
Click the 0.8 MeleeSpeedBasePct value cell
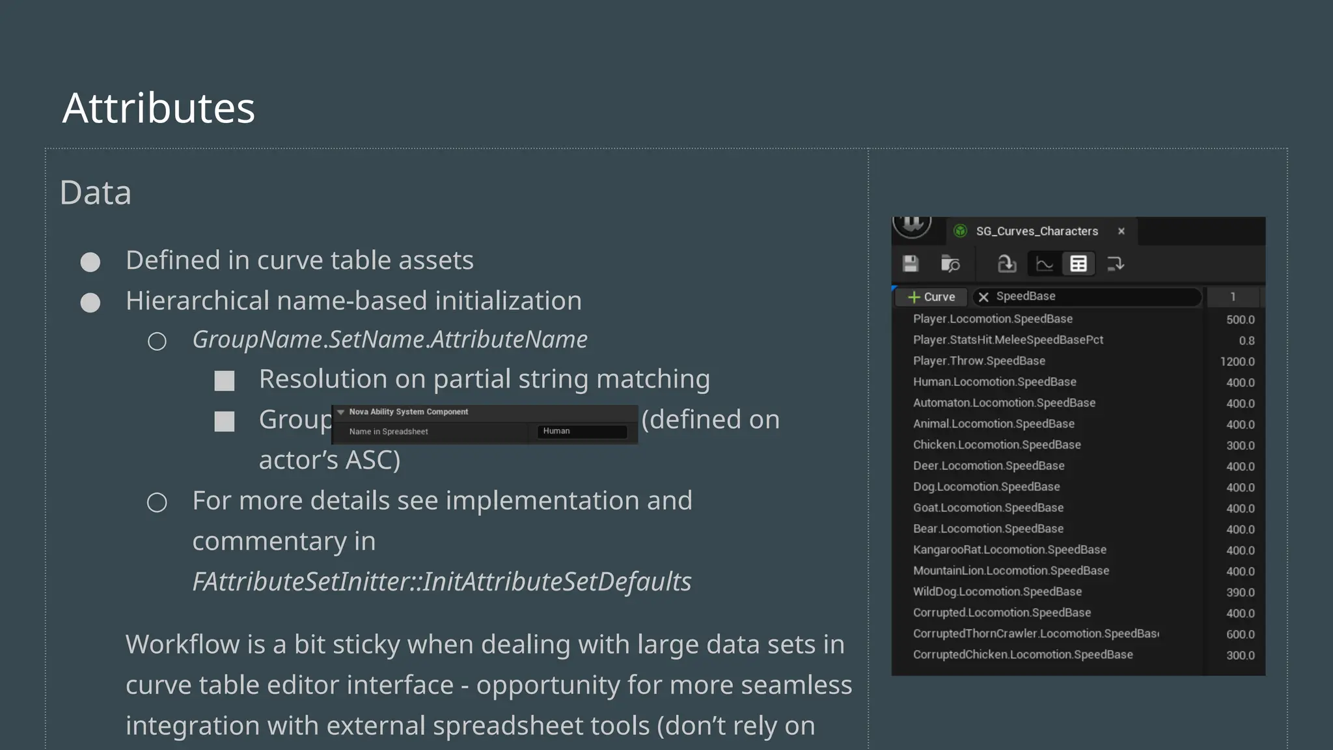[x=1246, y=340]
